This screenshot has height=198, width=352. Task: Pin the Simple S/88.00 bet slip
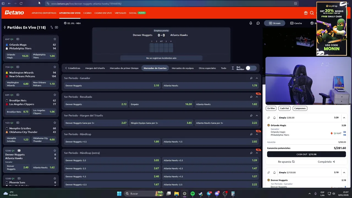point(269,118)
